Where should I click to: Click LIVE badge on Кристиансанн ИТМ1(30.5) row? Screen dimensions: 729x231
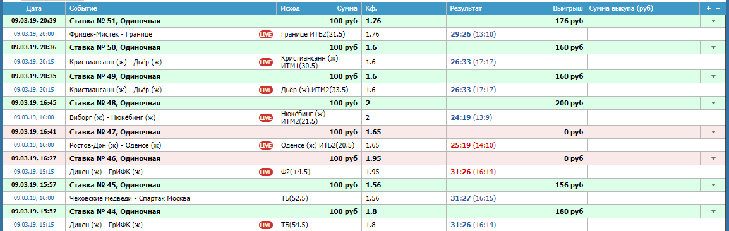(266, 62)
